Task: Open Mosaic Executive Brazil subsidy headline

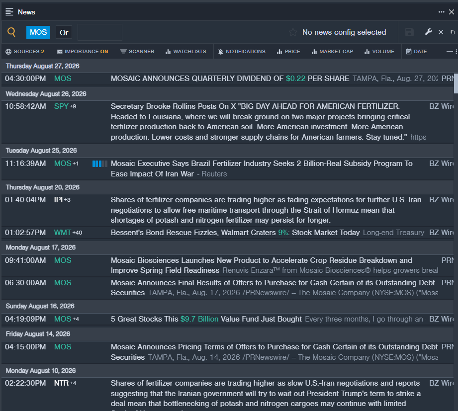Action: [262, 168]
